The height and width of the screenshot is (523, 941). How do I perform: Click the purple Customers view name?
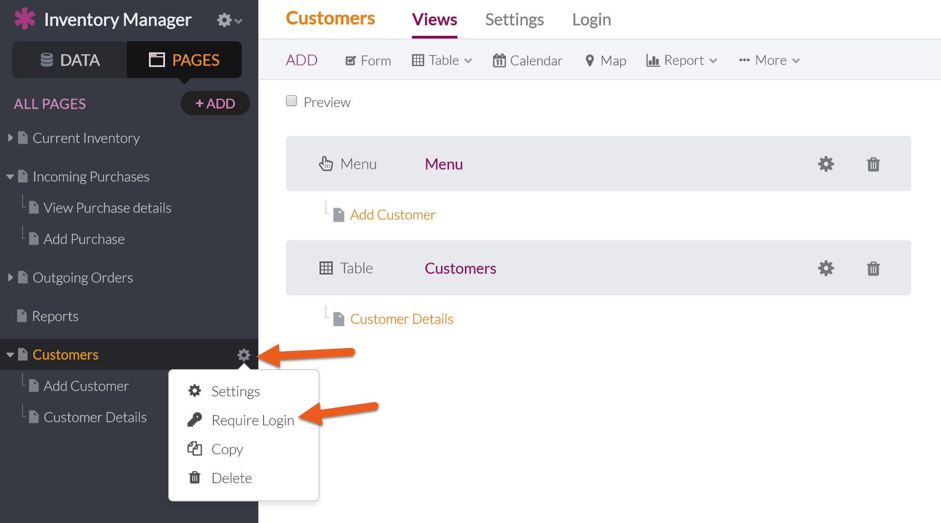point(460,268)
